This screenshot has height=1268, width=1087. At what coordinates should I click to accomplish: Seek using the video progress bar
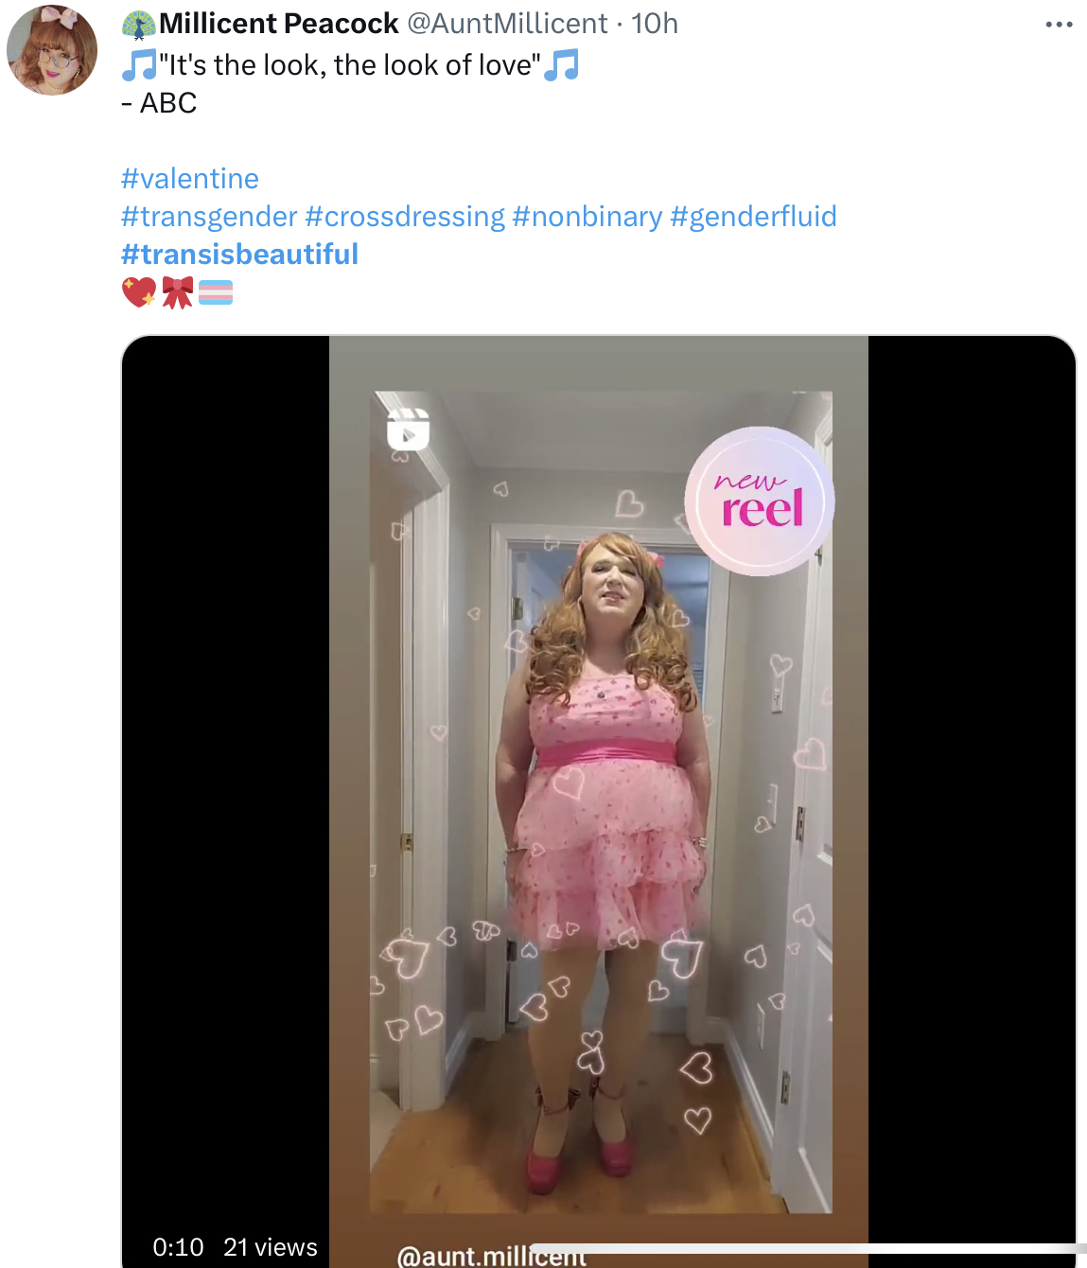coord(808,1249)
